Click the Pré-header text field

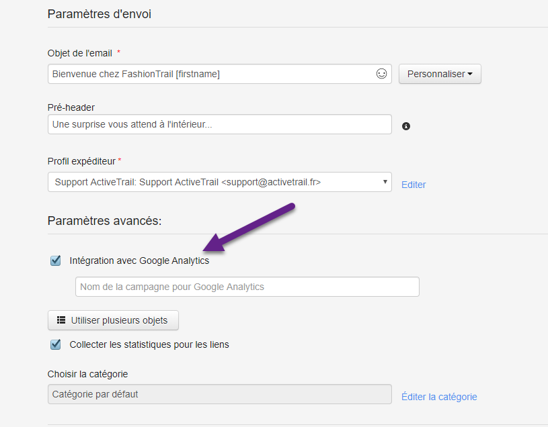tap(202, 124)
